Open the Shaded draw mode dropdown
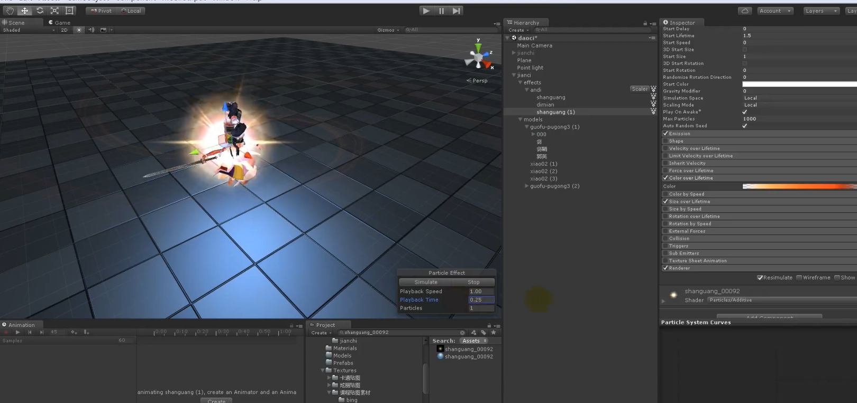Screen dimensions: 857x403 (29, 30)
